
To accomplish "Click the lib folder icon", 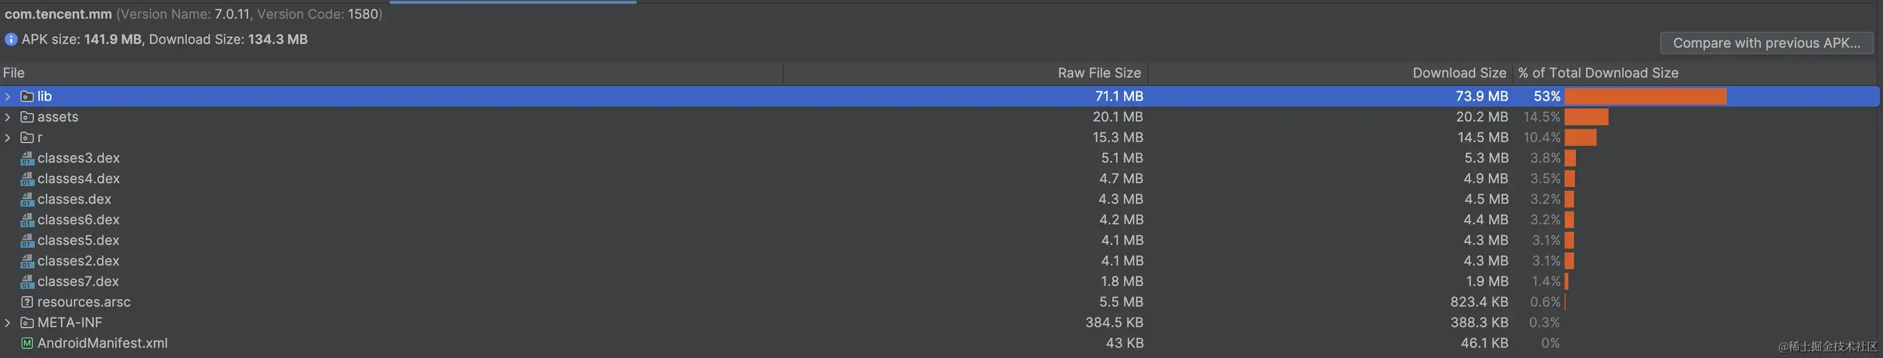I will 27,96.
